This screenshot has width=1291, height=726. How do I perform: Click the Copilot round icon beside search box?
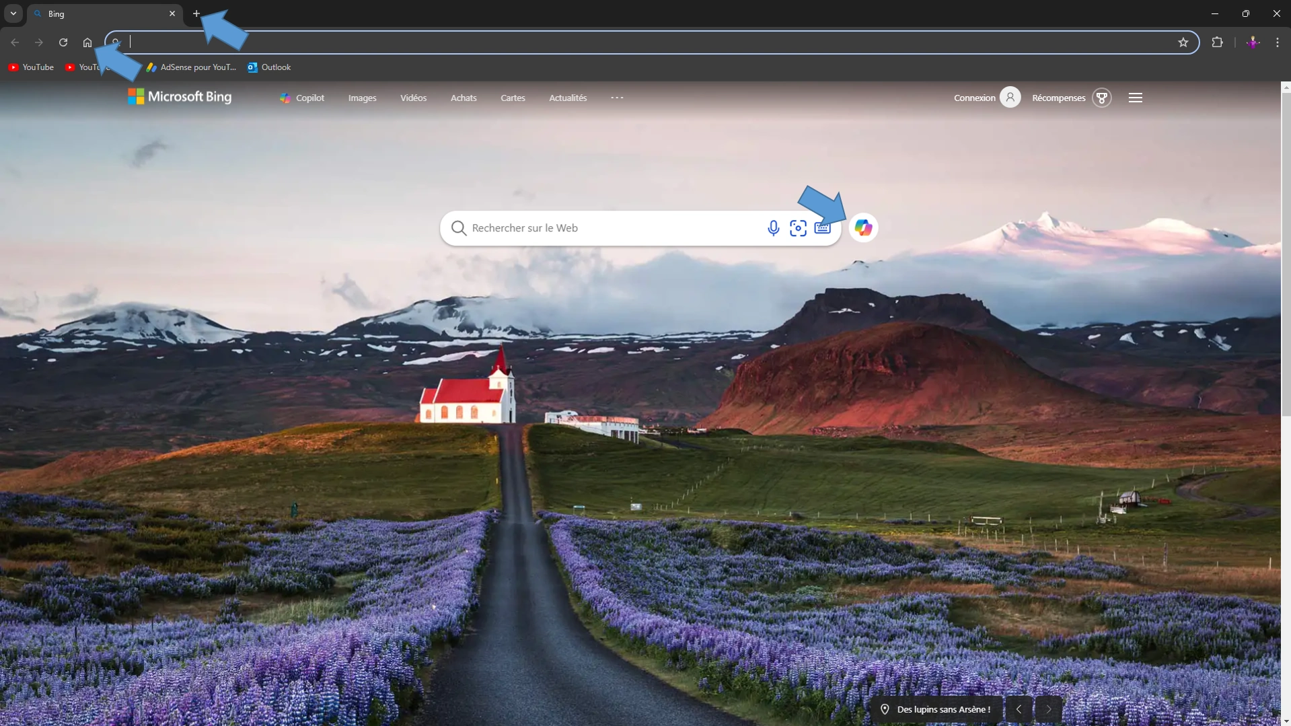point(863,228)
